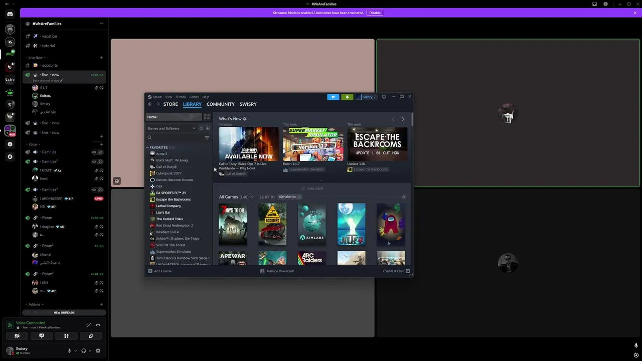Viewport: 642px width, 361px height.
Task: Open Steam notifications bell button
Action: [x=347, y=97]
